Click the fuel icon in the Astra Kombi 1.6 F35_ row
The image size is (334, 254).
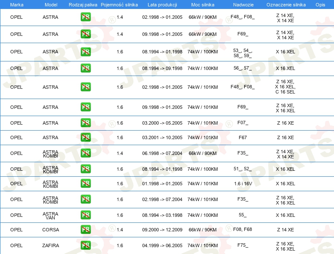pos(85,199)
